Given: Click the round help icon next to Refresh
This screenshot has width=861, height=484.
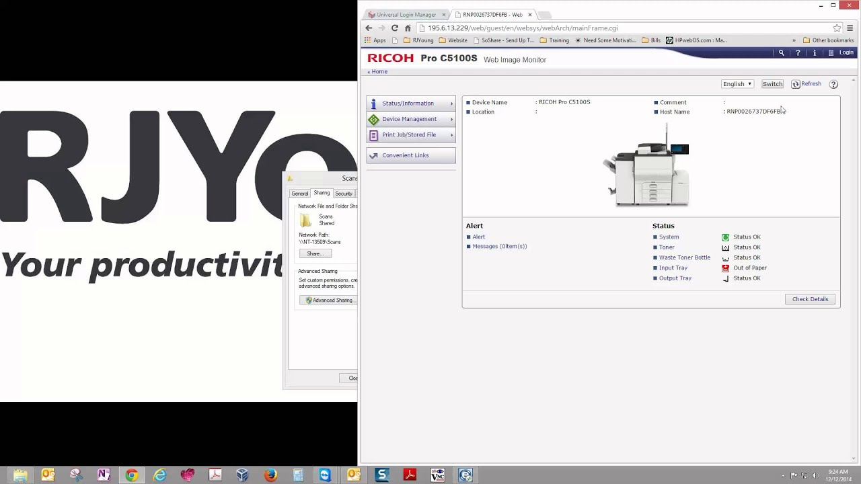Looking at the screenshot, I should pyautogui.click(x=833, y=84).
